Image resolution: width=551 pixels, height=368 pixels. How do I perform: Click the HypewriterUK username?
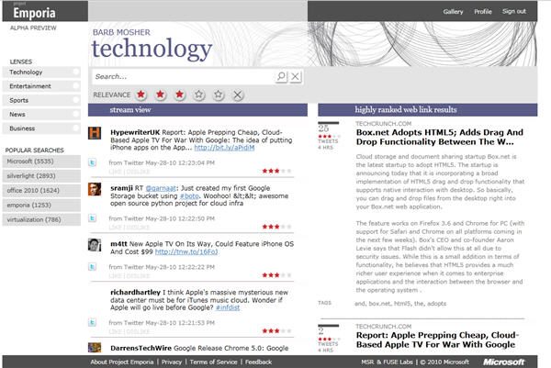tap(135, 132)
